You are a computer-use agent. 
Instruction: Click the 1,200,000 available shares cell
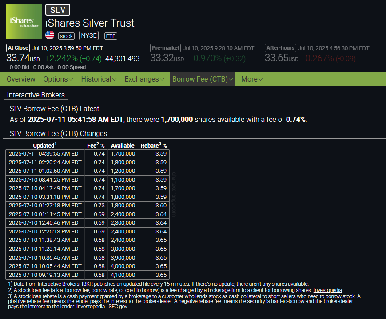[123, 171]
